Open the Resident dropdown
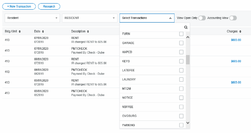The width and height of the screenshot is (251, 133). [32, 18]
